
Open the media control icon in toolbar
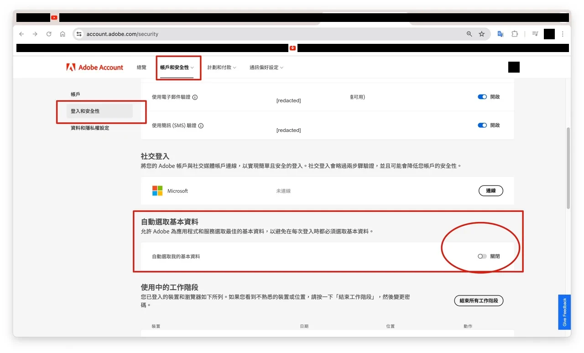536,34
